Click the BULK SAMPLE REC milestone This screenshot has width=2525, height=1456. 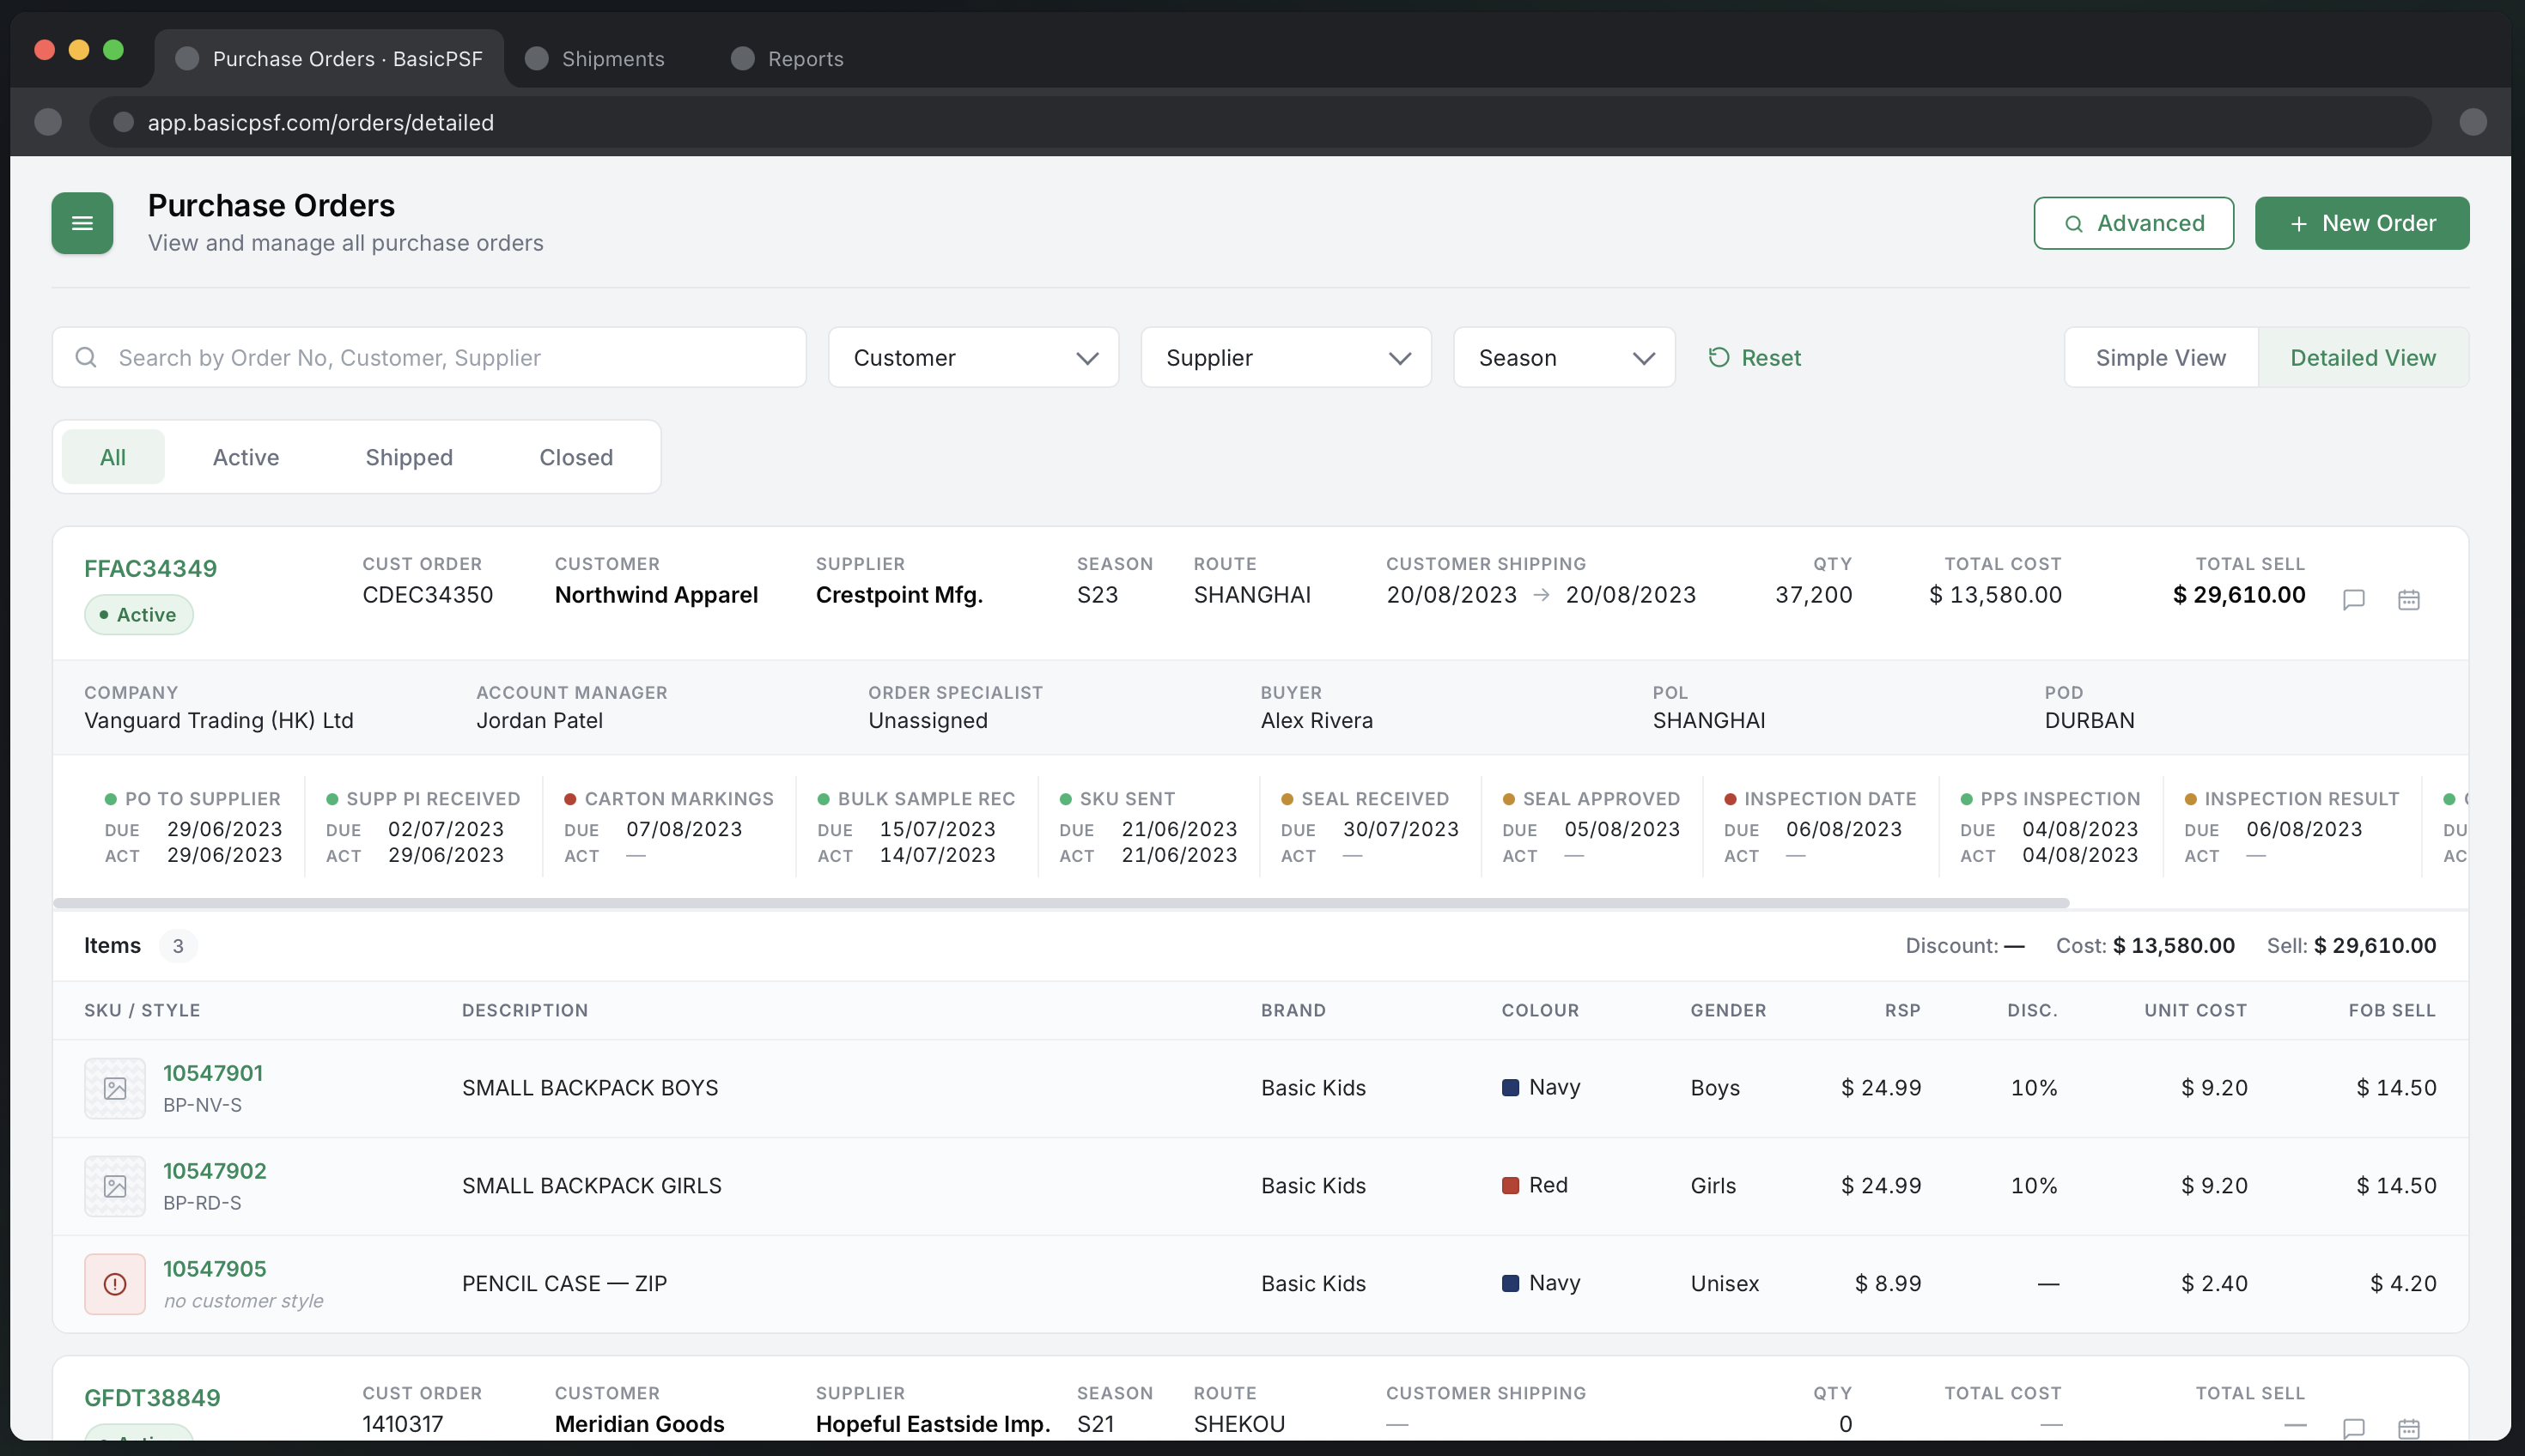coord(916,827)
